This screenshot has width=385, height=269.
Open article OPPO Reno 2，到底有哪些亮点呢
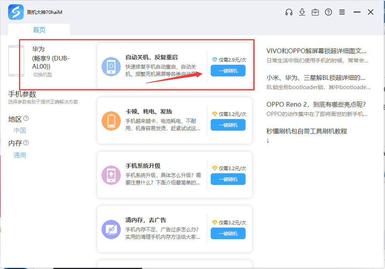316,104
